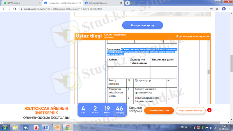Open Chrome three-dot menu
233x131 pixels.
[x=229, y=9]
